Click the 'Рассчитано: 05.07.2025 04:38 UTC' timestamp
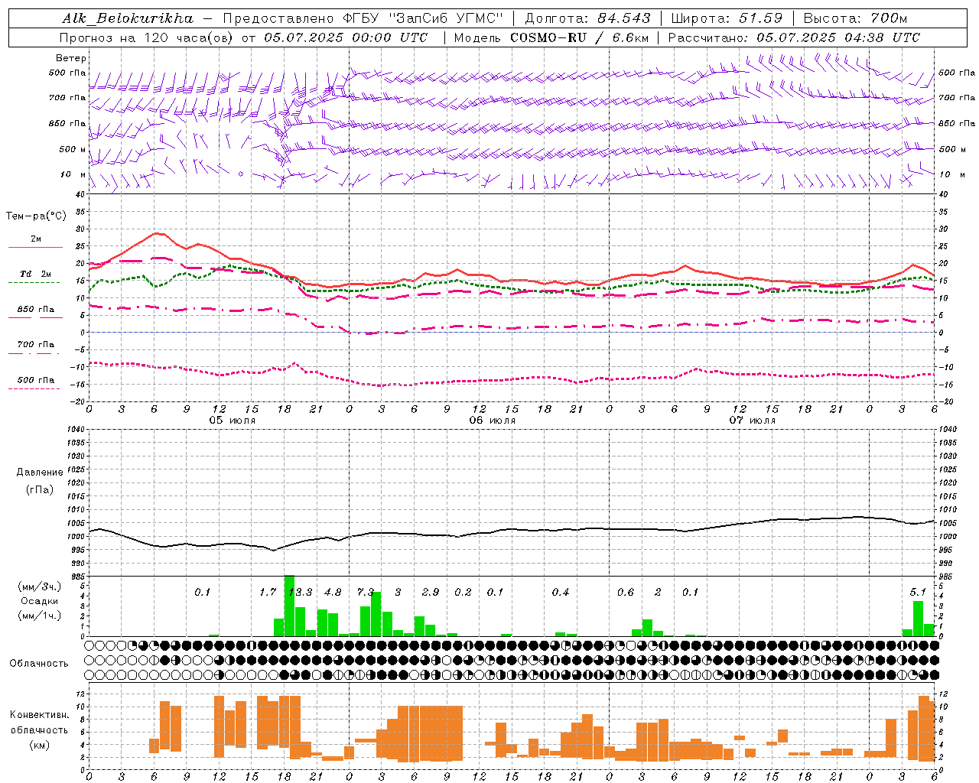The image size is (979, 783). (x=794, y=37)
